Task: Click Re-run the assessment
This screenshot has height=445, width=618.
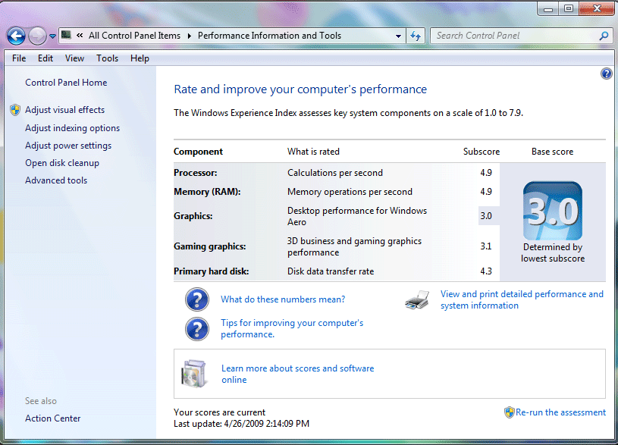Action: pyautogui.click(x=560, y=412)
